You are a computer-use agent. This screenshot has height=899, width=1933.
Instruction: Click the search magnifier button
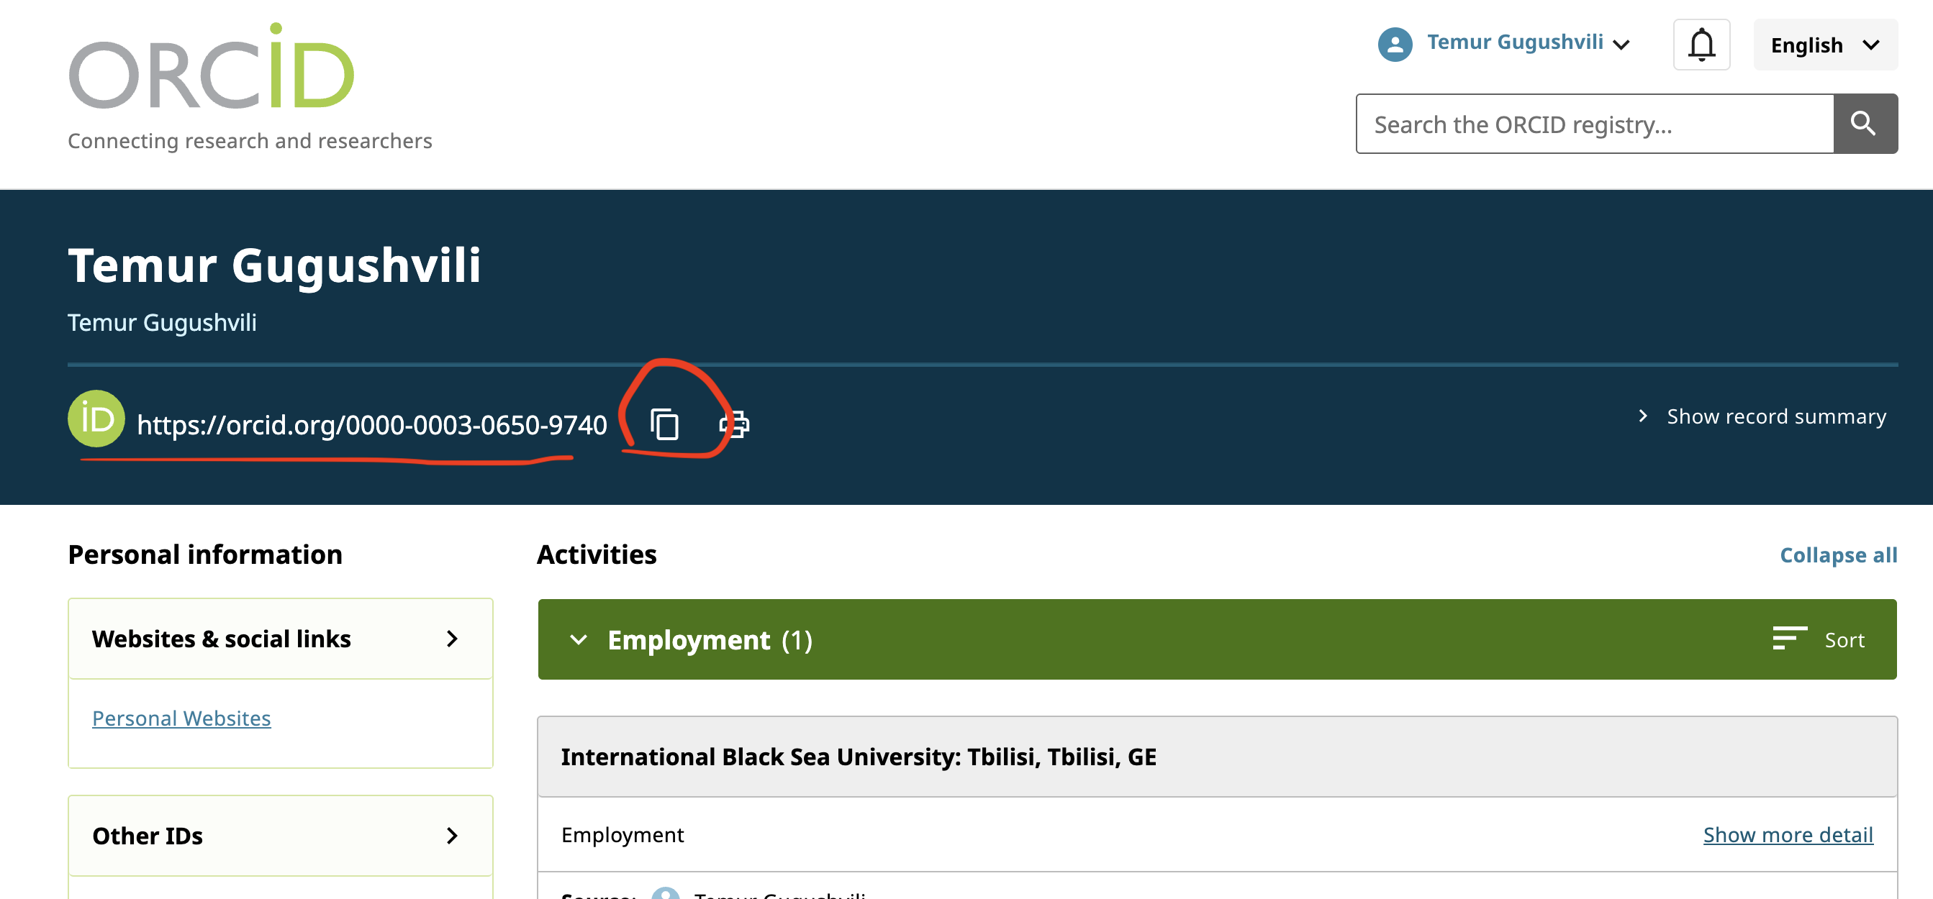1865,124
